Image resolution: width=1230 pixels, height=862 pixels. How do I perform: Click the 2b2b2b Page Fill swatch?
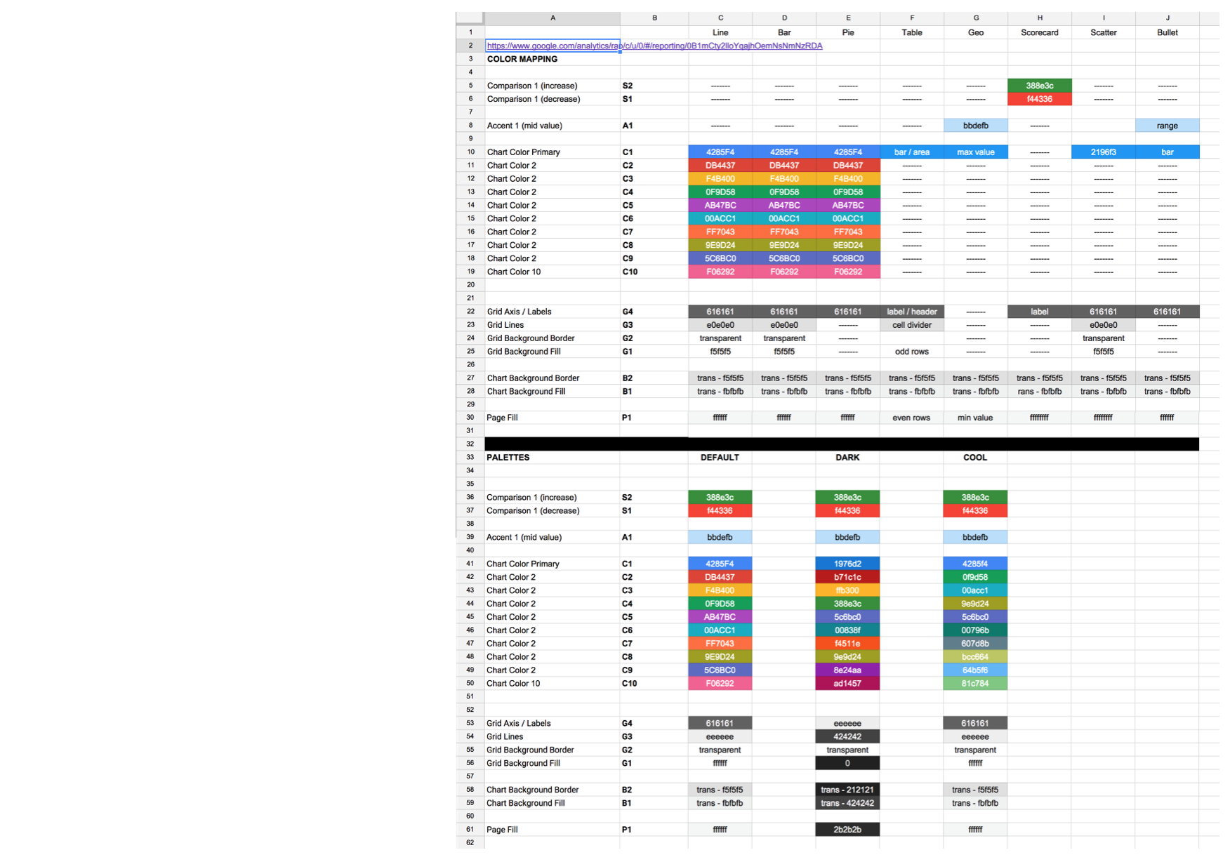click(847, 830)
